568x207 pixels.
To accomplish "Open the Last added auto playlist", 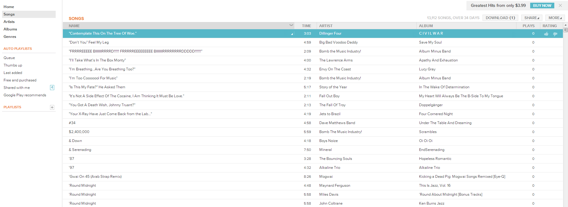I will click(13, 73).
